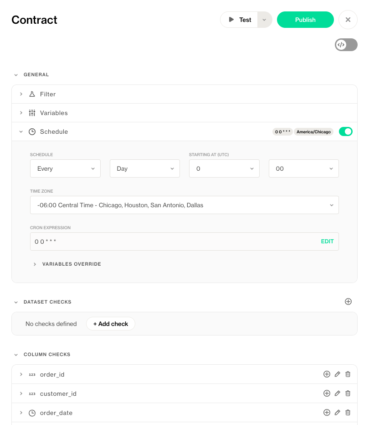Close the Contract editor

(x=348, y=20)
